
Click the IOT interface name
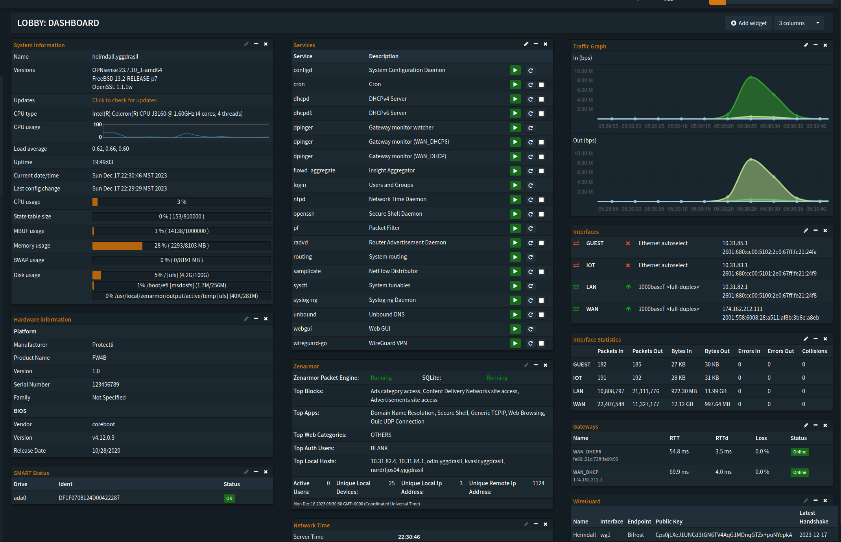point(590,265)
